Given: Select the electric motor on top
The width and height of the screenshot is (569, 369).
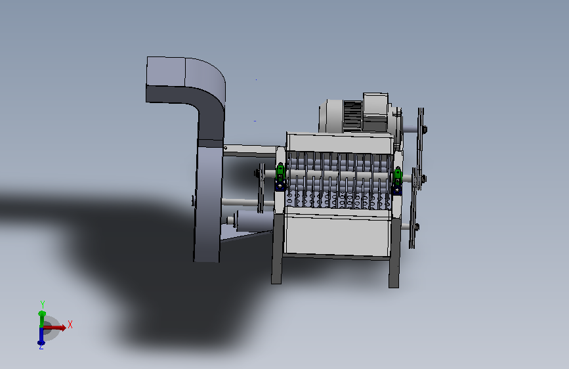Looking at the screenshot, I should point(359,114).
